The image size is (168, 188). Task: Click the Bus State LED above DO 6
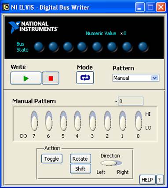pyautogui.click(x=54, y=47)
